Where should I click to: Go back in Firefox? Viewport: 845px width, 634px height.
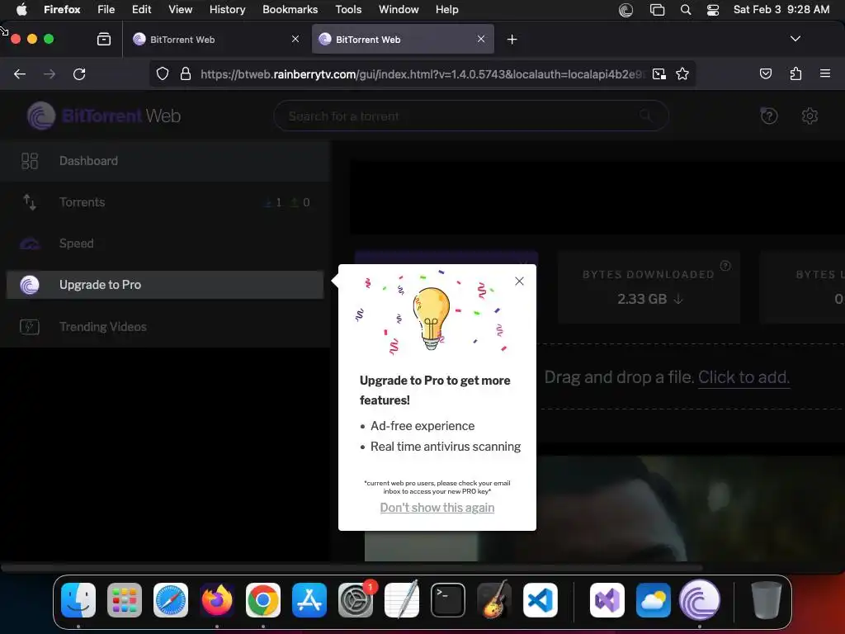(20, 73)
